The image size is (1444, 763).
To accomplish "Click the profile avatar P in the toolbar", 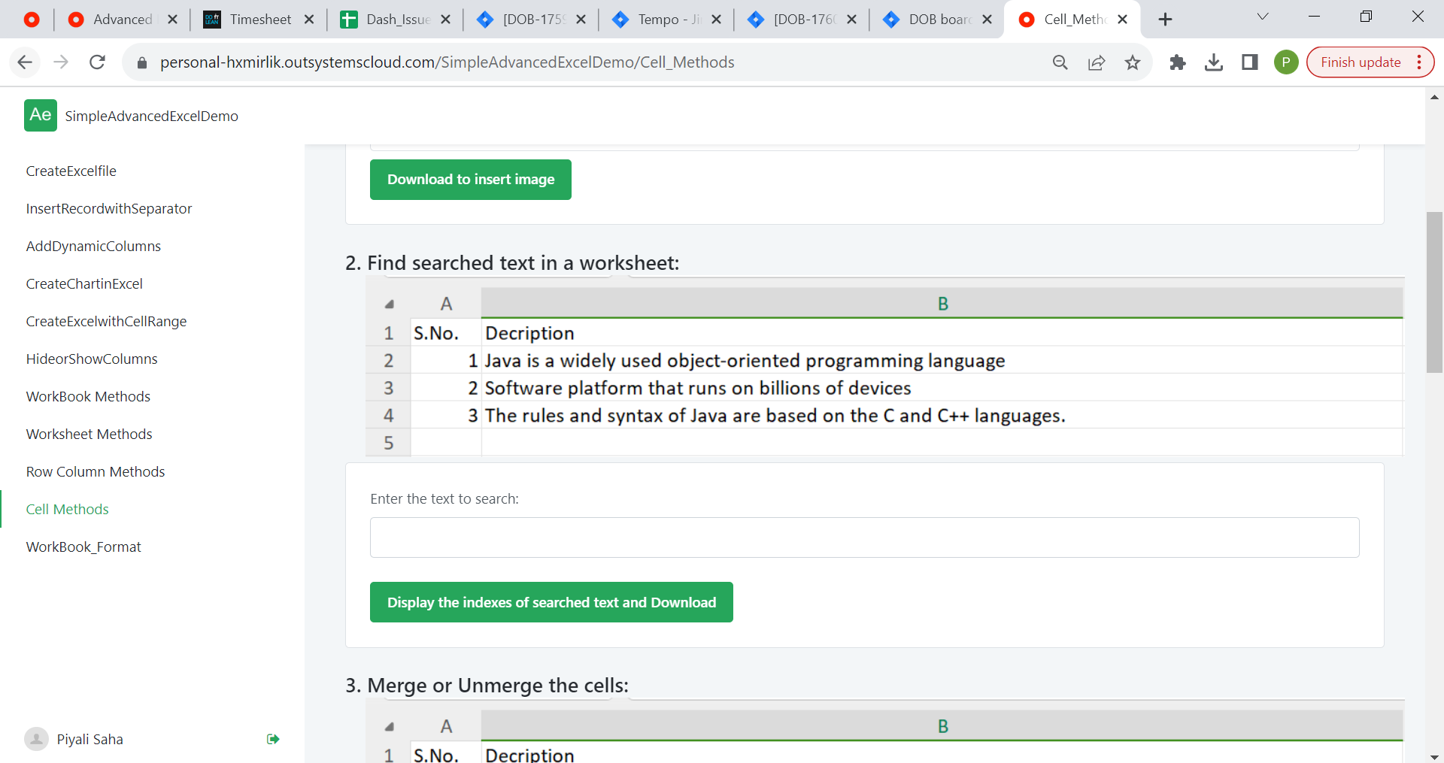I will (x=1286, y=62).
